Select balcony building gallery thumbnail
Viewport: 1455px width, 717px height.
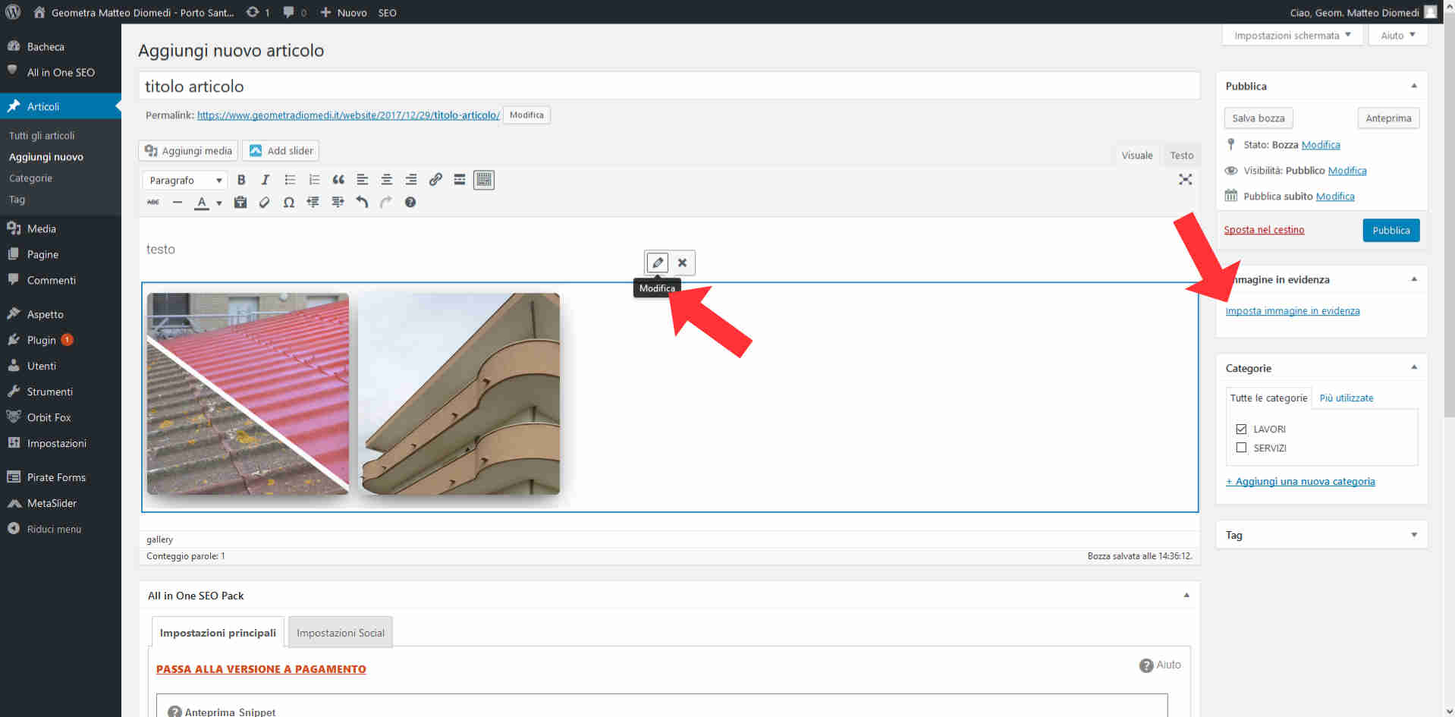point(459,394)
